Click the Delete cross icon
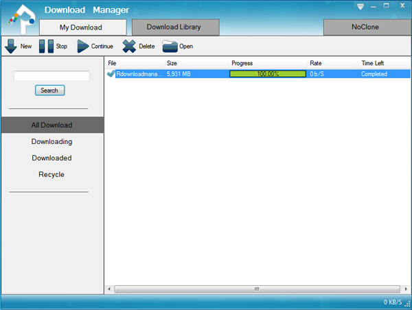This screenshot has height=310, width=412. 129,46
